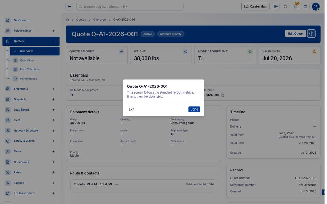The image size is (327, 204).
Task: Open the settings sliders icon
Action: click(306, 7)
